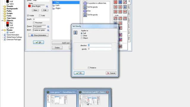Click the Show Information button
190x107 pixels.
pyautogui.click(x=38, y=35)
